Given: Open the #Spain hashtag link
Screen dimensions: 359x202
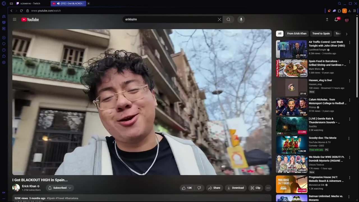Looking at the screenshot, I should (51, 198).
